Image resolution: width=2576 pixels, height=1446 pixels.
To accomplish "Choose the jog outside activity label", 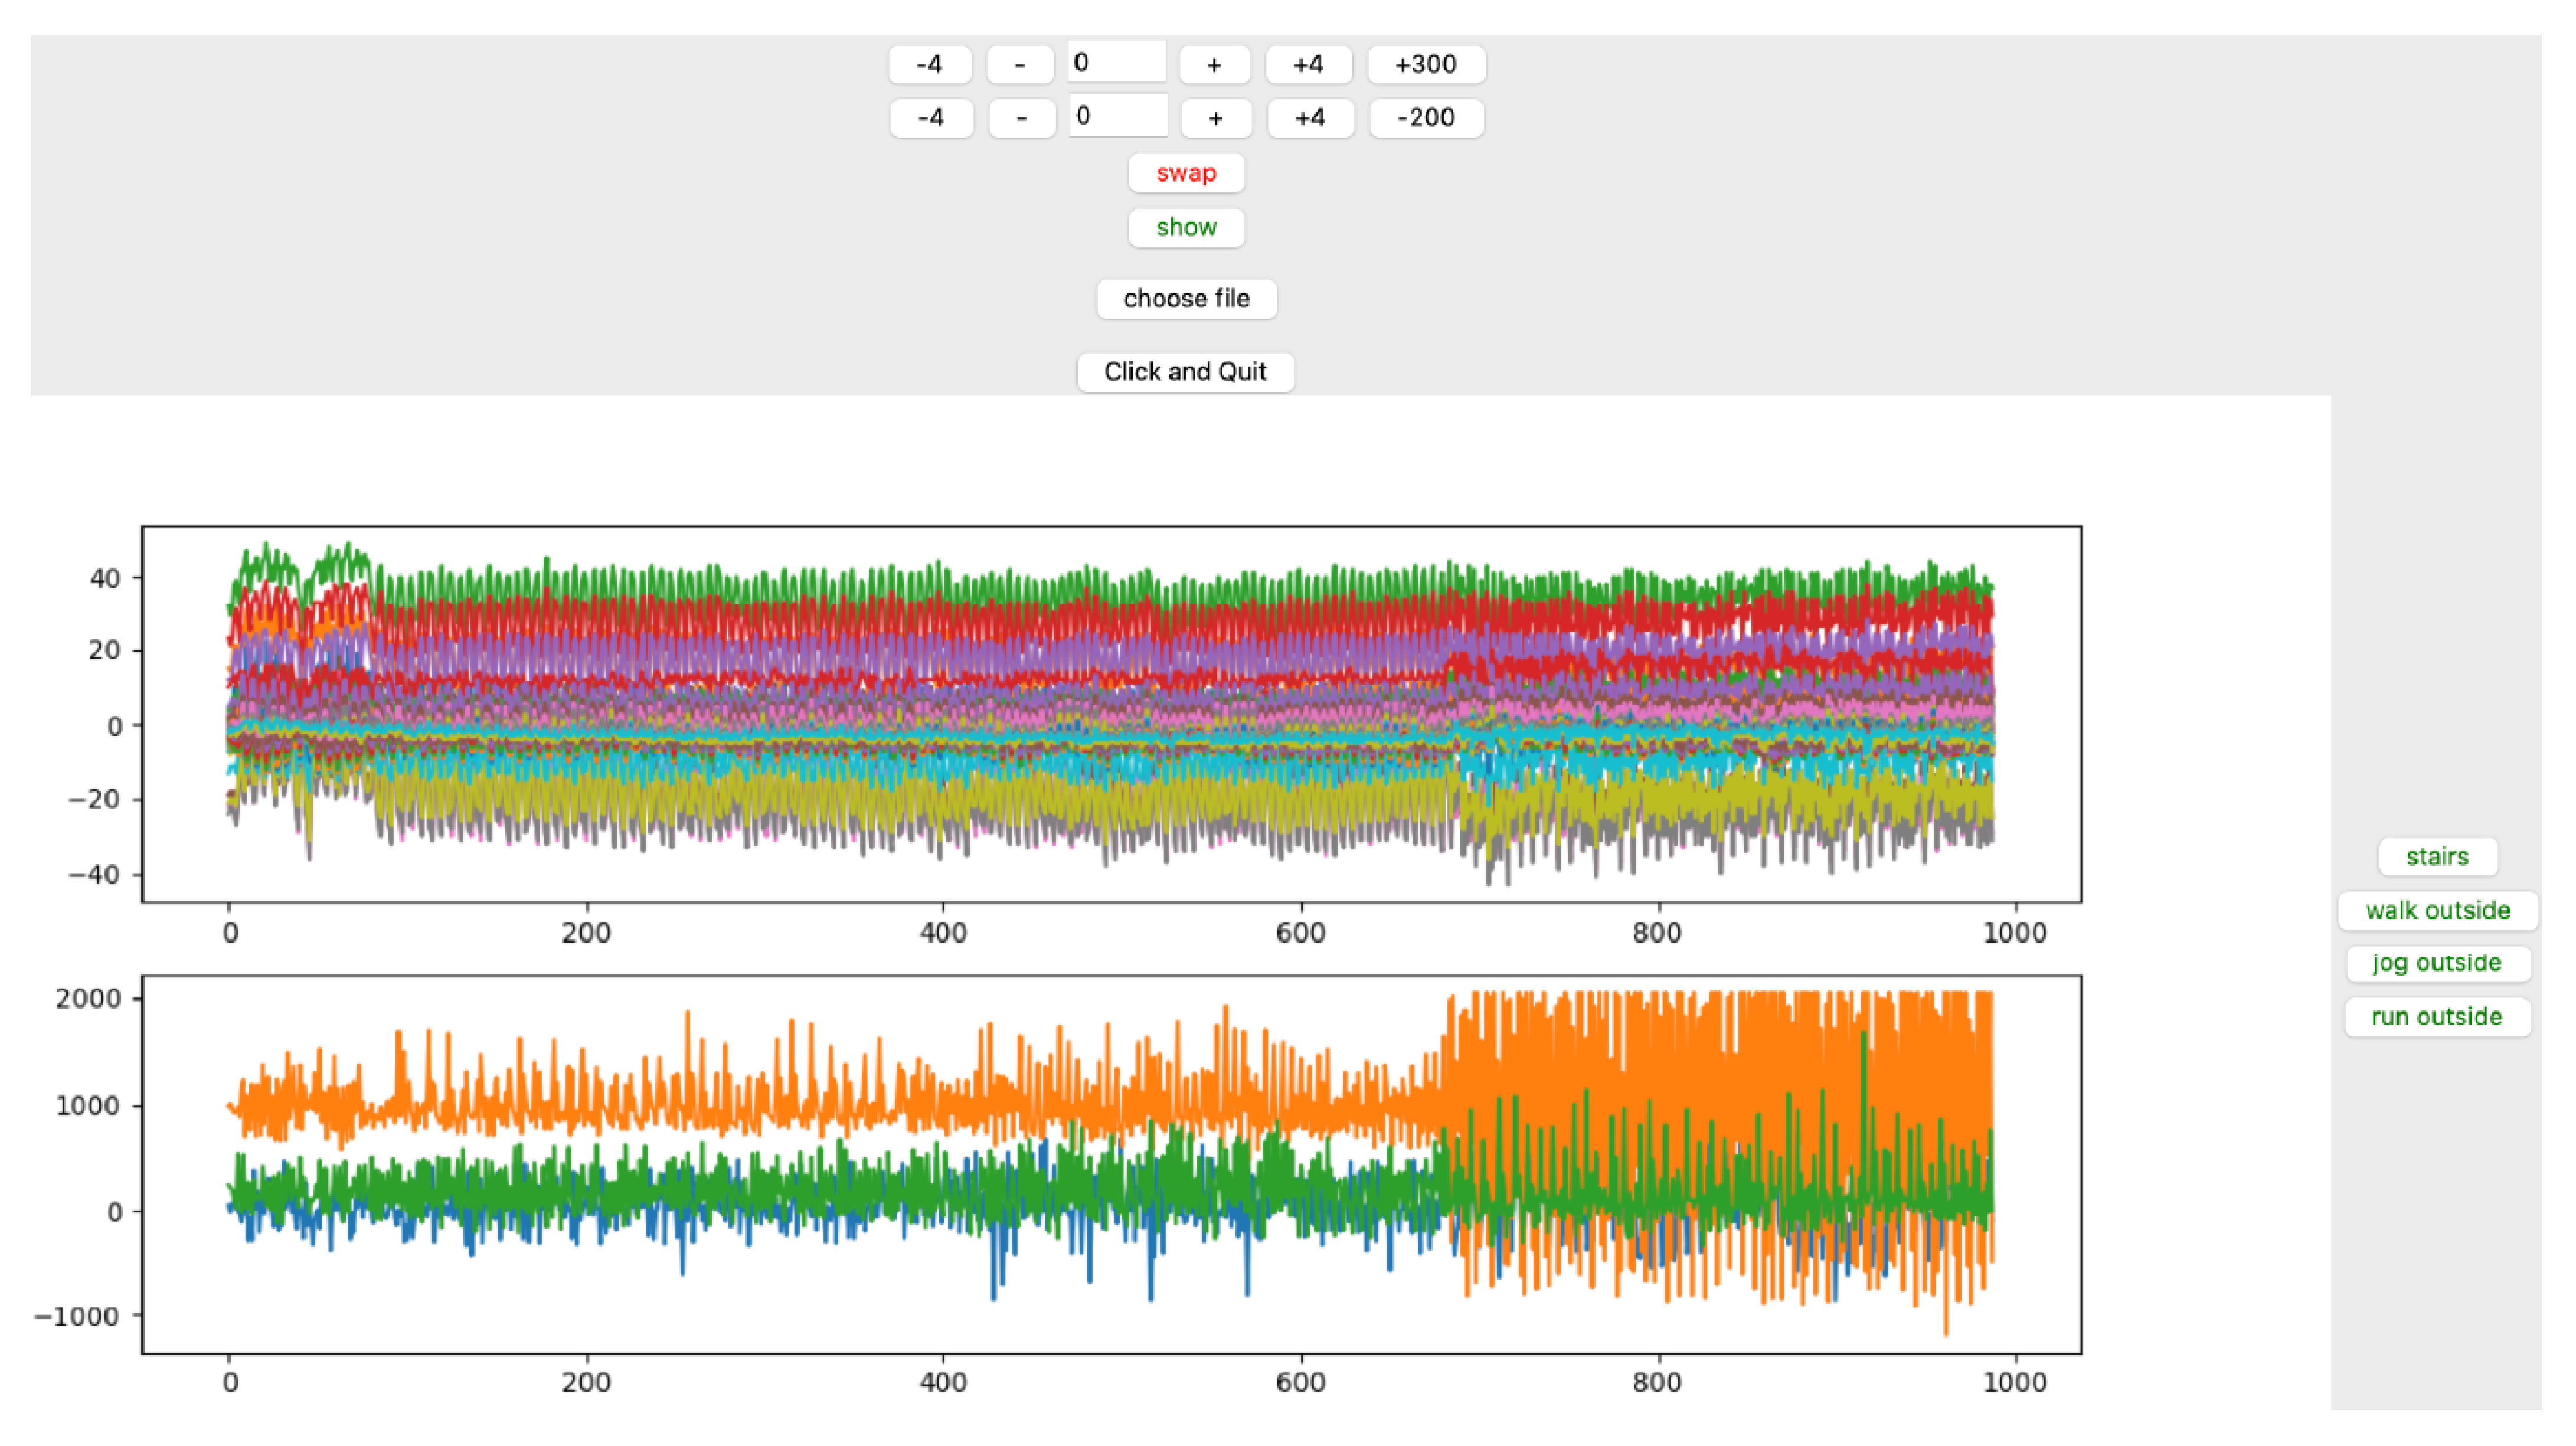I will (x=2437, y=963).
